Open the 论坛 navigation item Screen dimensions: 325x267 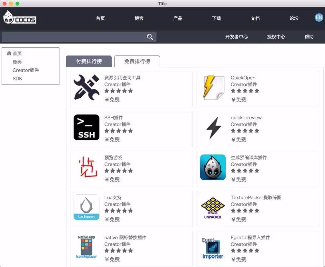294,18
